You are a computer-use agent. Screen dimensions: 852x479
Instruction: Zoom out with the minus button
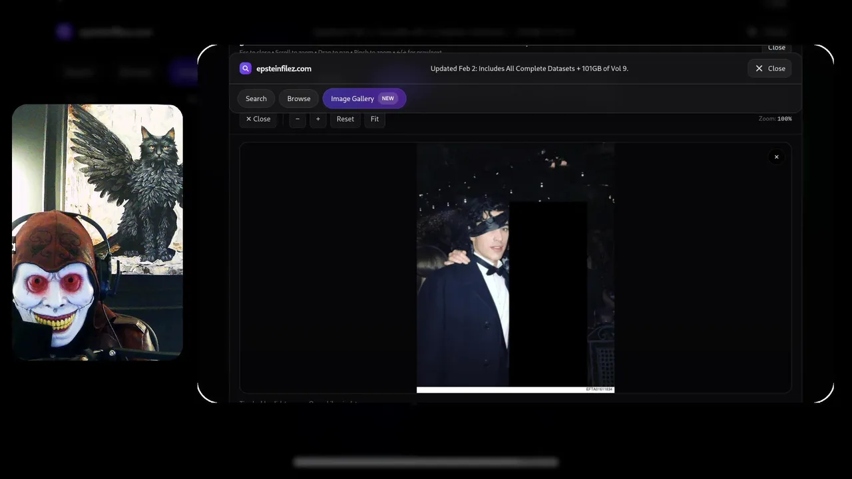[298, 119]
